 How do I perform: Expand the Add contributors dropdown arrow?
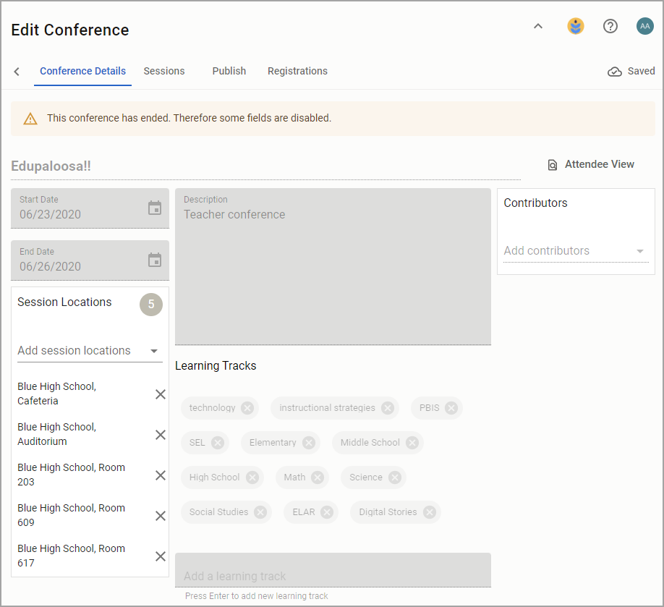pos(640,251)
